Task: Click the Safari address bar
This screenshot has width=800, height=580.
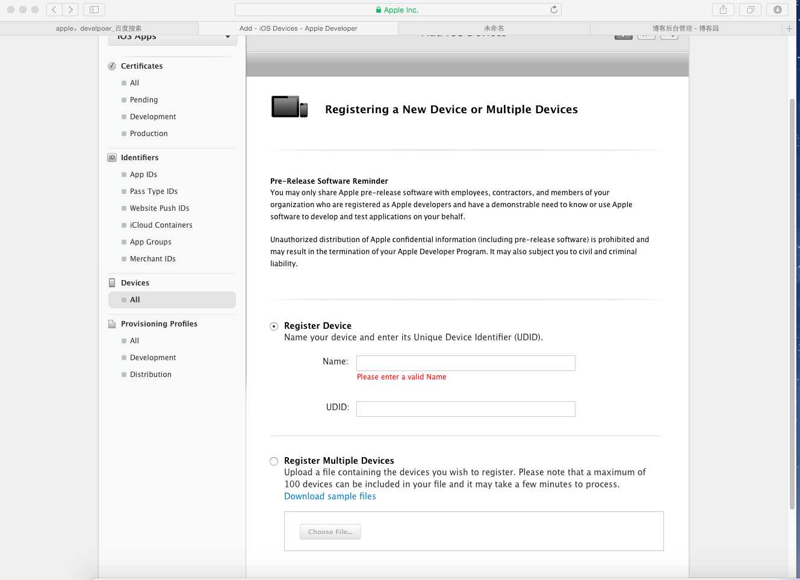Action: click(x=398, y=10)
